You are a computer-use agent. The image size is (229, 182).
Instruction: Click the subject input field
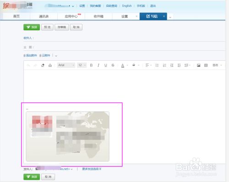pos(130,47)
